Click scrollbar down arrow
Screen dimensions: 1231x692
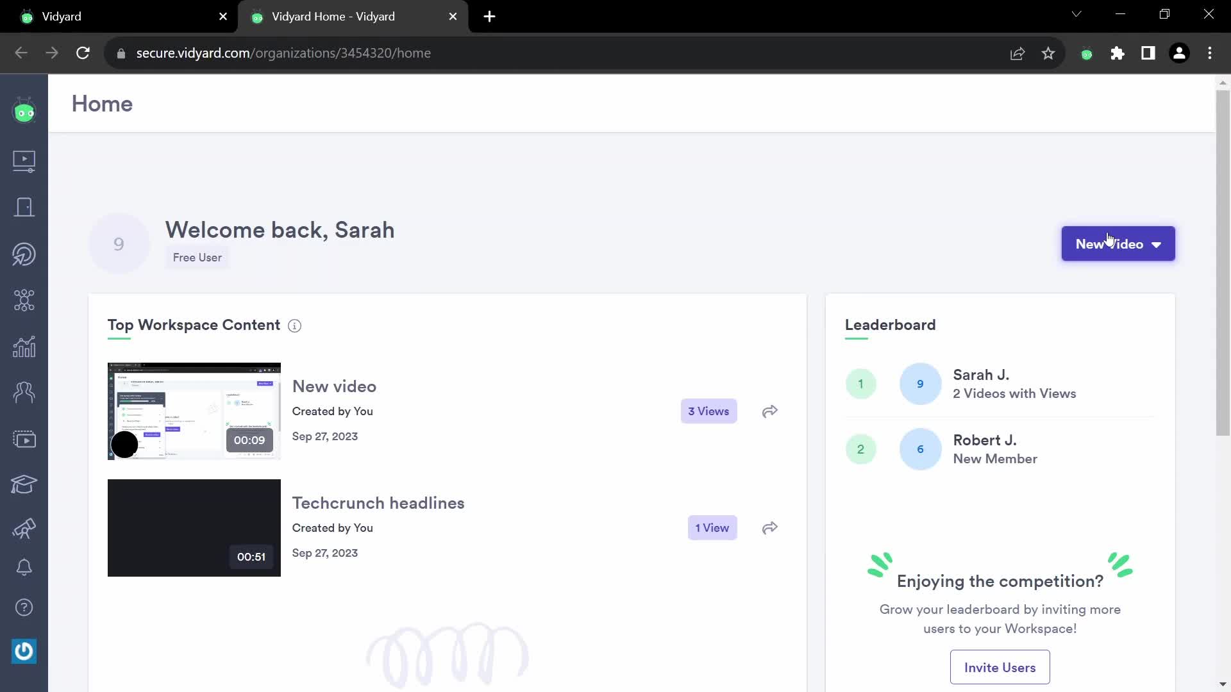1223,684
